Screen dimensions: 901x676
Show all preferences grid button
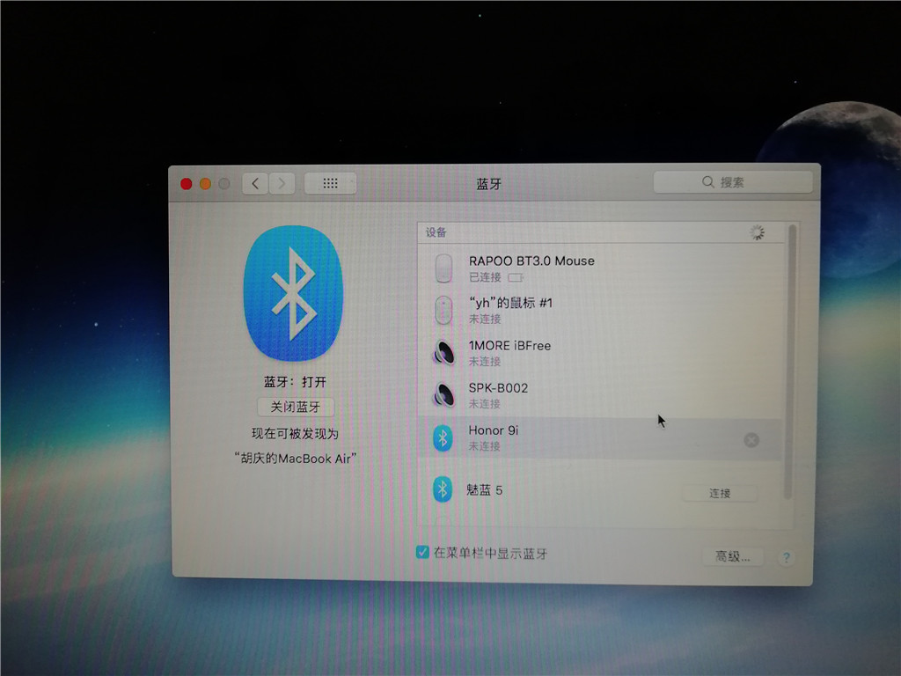click(x=330, y=183)
